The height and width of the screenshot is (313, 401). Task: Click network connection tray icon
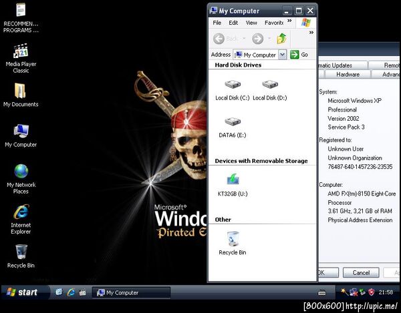click(x=354, y=292)
